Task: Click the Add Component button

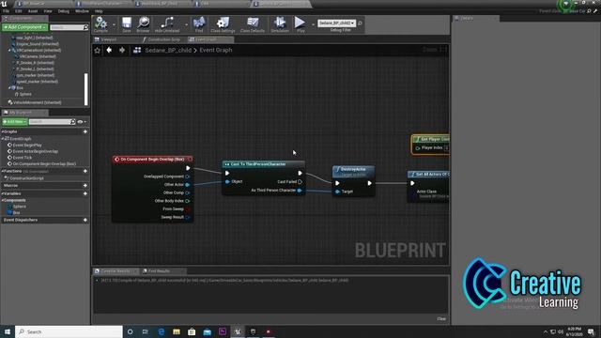Action: pyautogui.click(x=24, y=27)
